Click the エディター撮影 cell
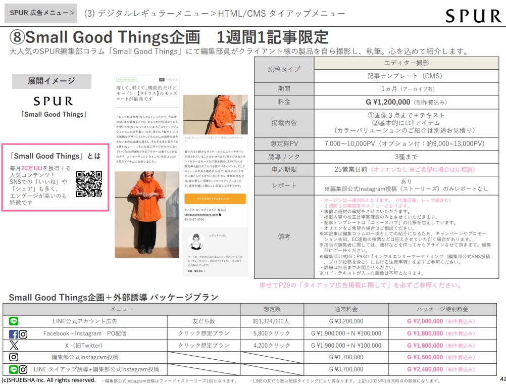This screenshot has width=506, height=384. pyautogui.click(x=407, y=63)
